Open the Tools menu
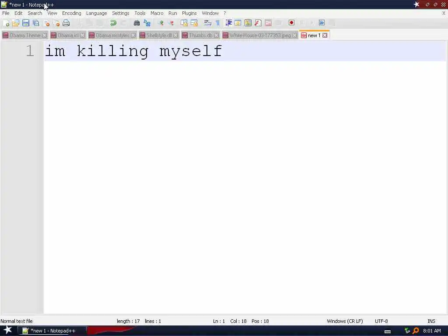Image resolution: width=448 pixels, height=336 pixels. click(x=140, y=13)
